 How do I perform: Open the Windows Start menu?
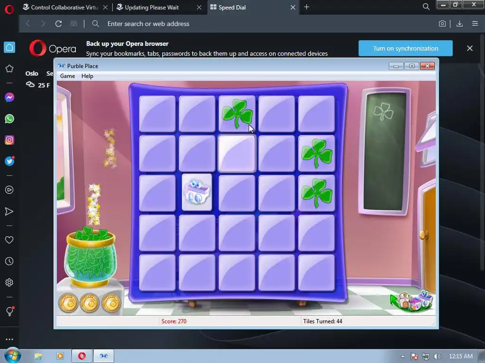tap(12, 355)
